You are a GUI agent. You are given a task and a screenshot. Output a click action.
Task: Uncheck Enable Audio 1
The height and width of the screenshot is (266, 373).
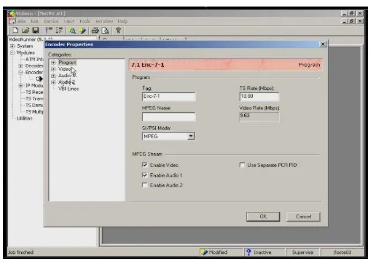(144, 175)
